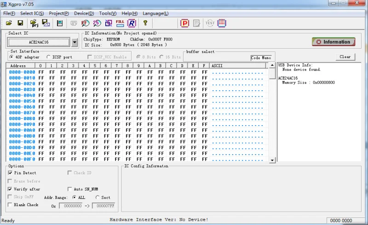368x225 pixels.
Task: Read the chip with the R icon
Action: (x=132, y=23)
